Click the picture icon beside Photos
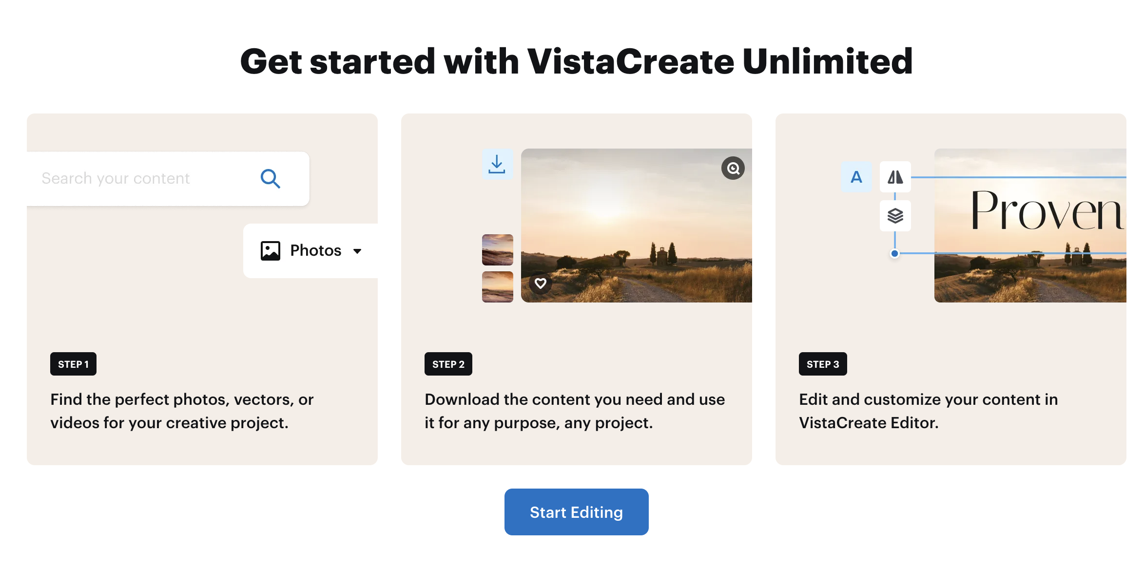 [271, 251]
